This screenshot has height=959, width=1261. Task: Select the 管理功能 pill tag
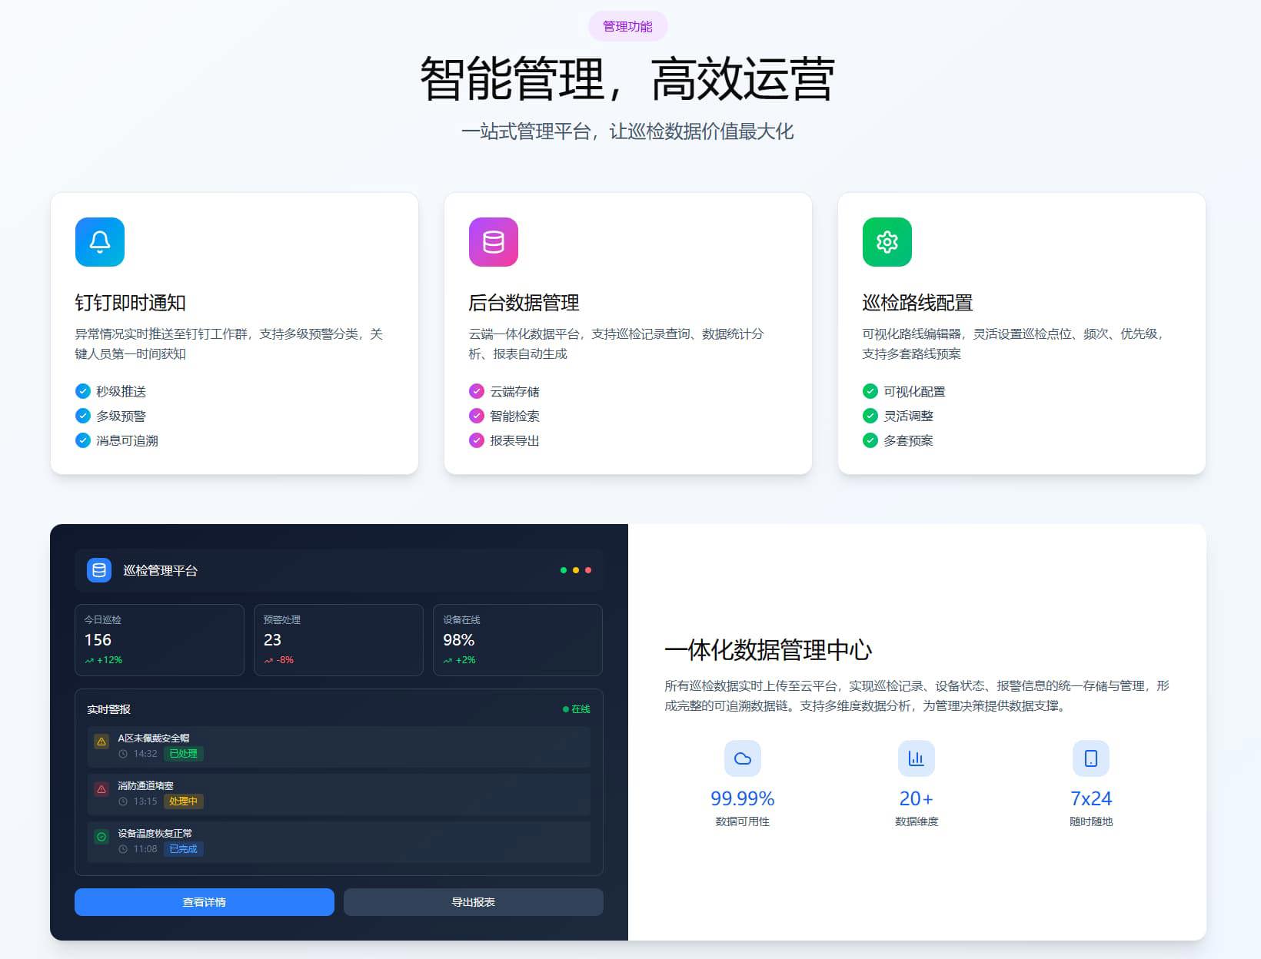coord(627,27)
